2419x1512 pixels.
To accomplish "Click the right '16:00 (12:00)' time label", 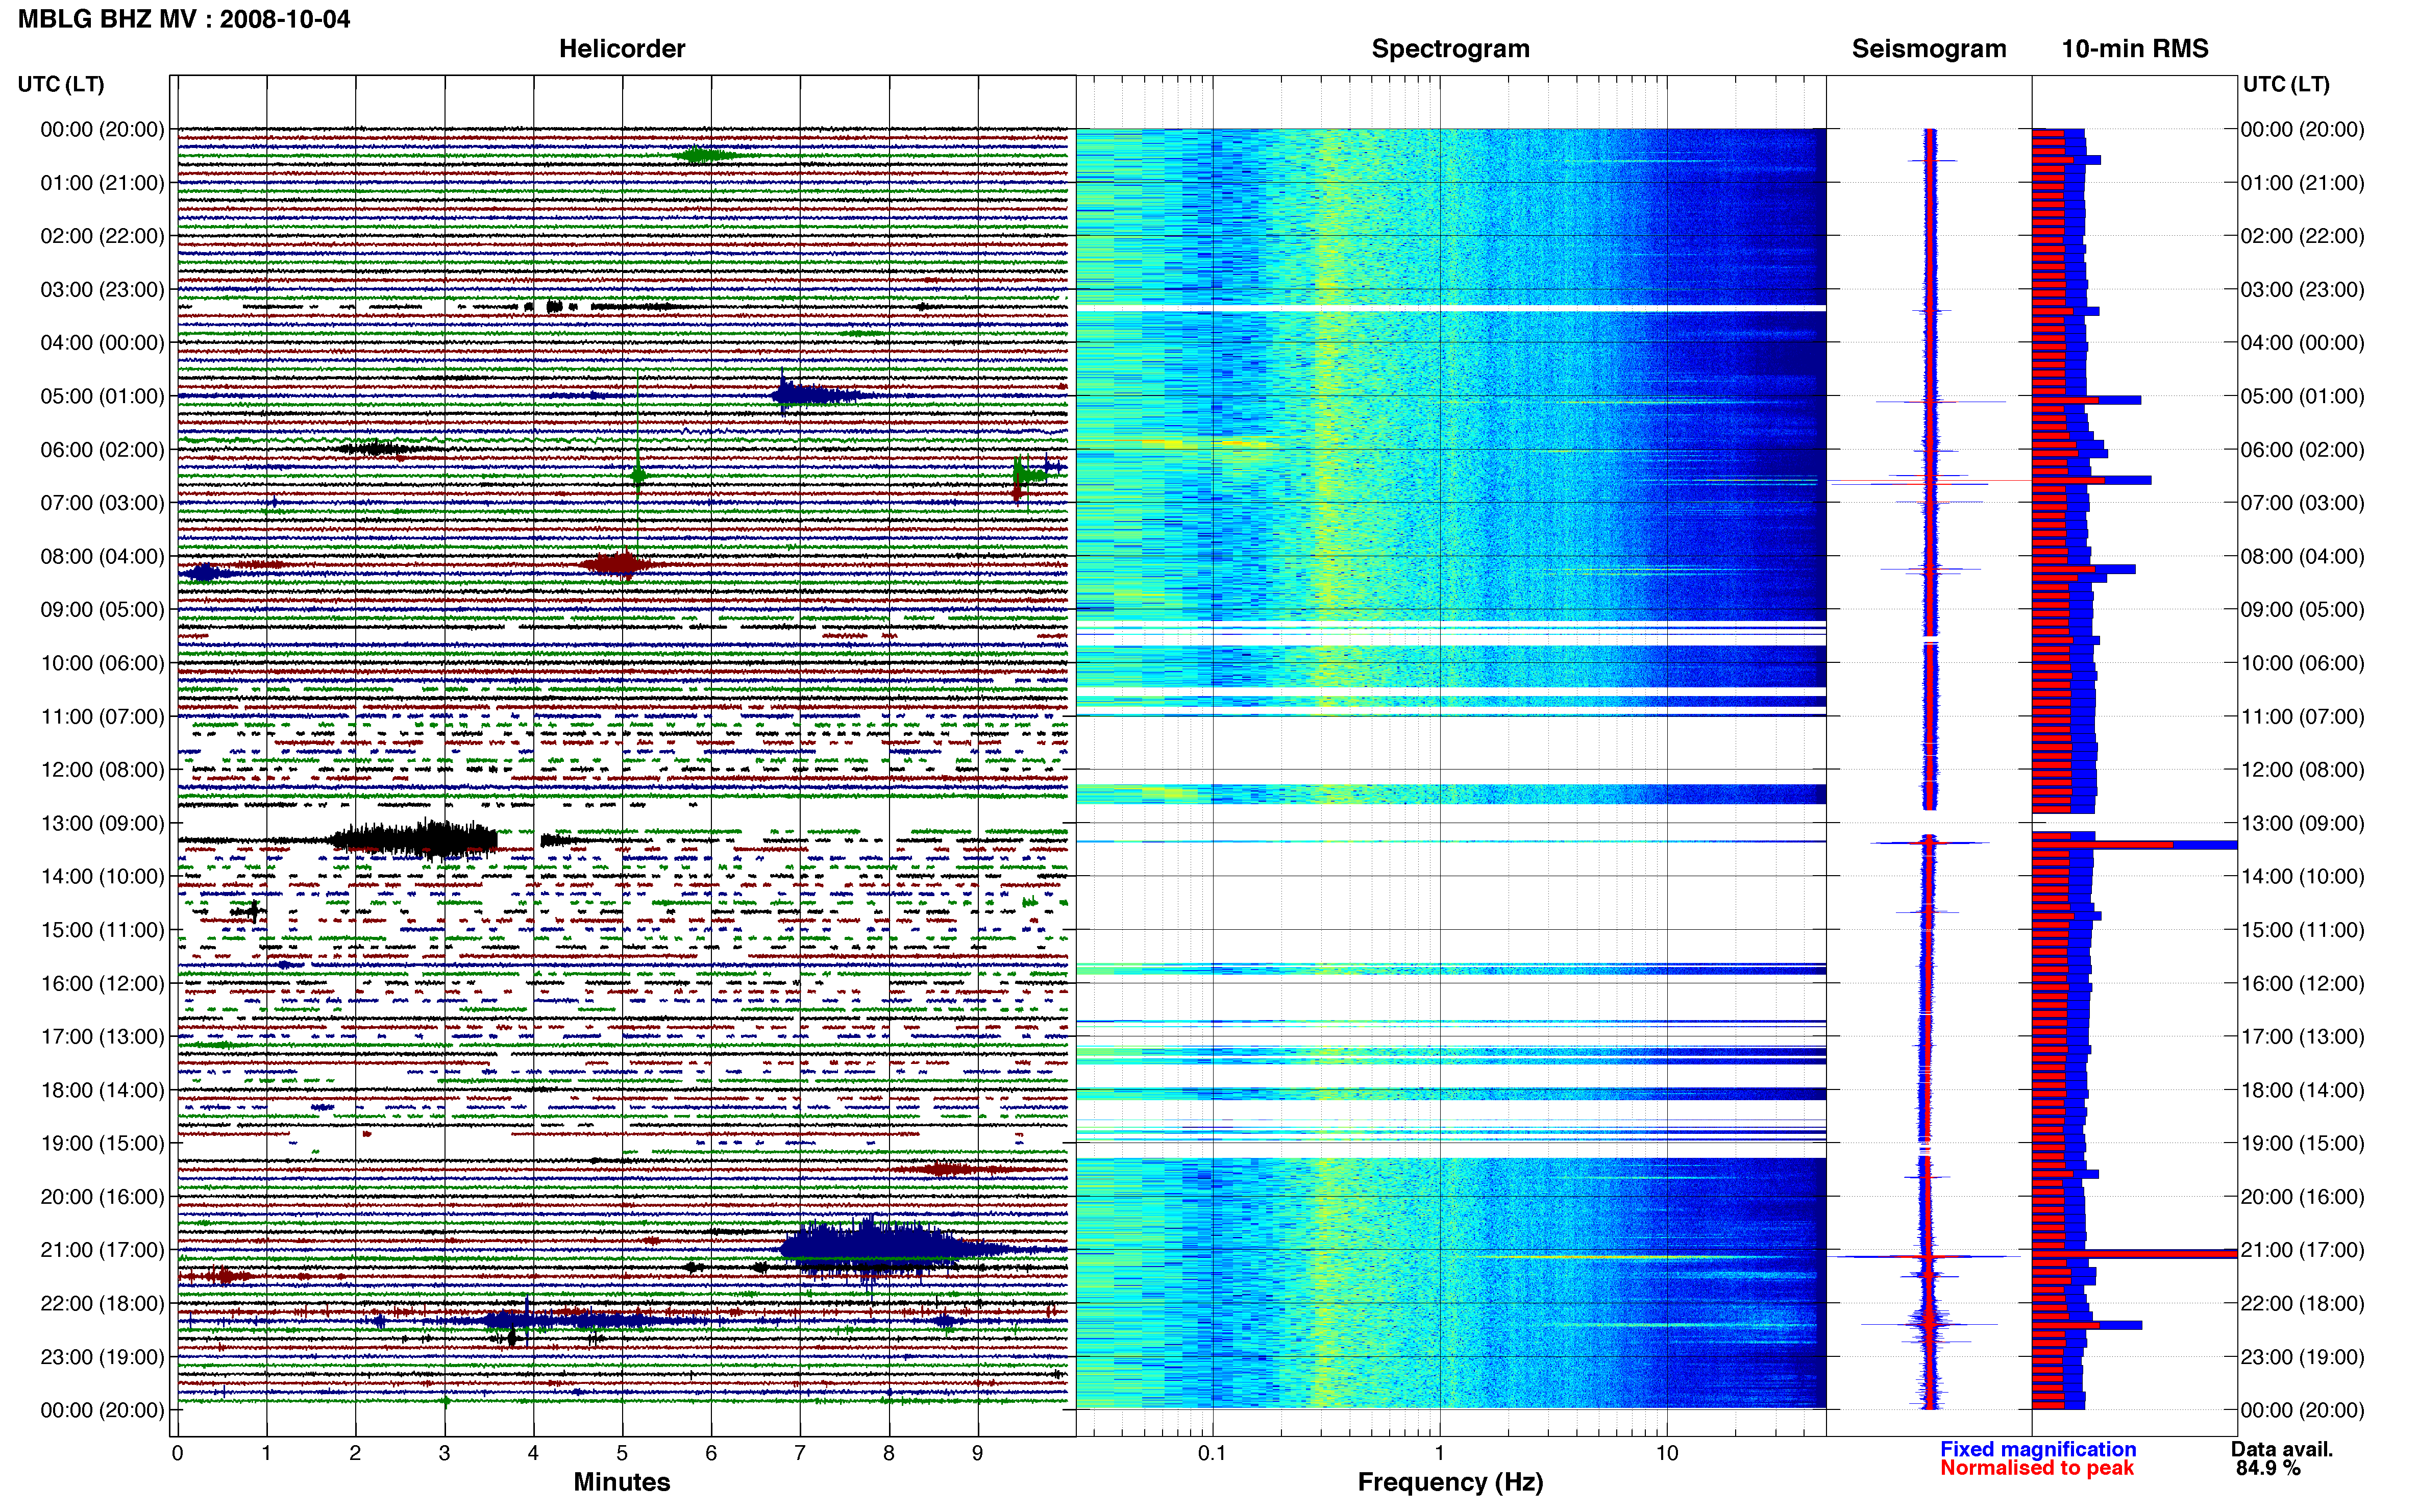I will (2302, 983).
